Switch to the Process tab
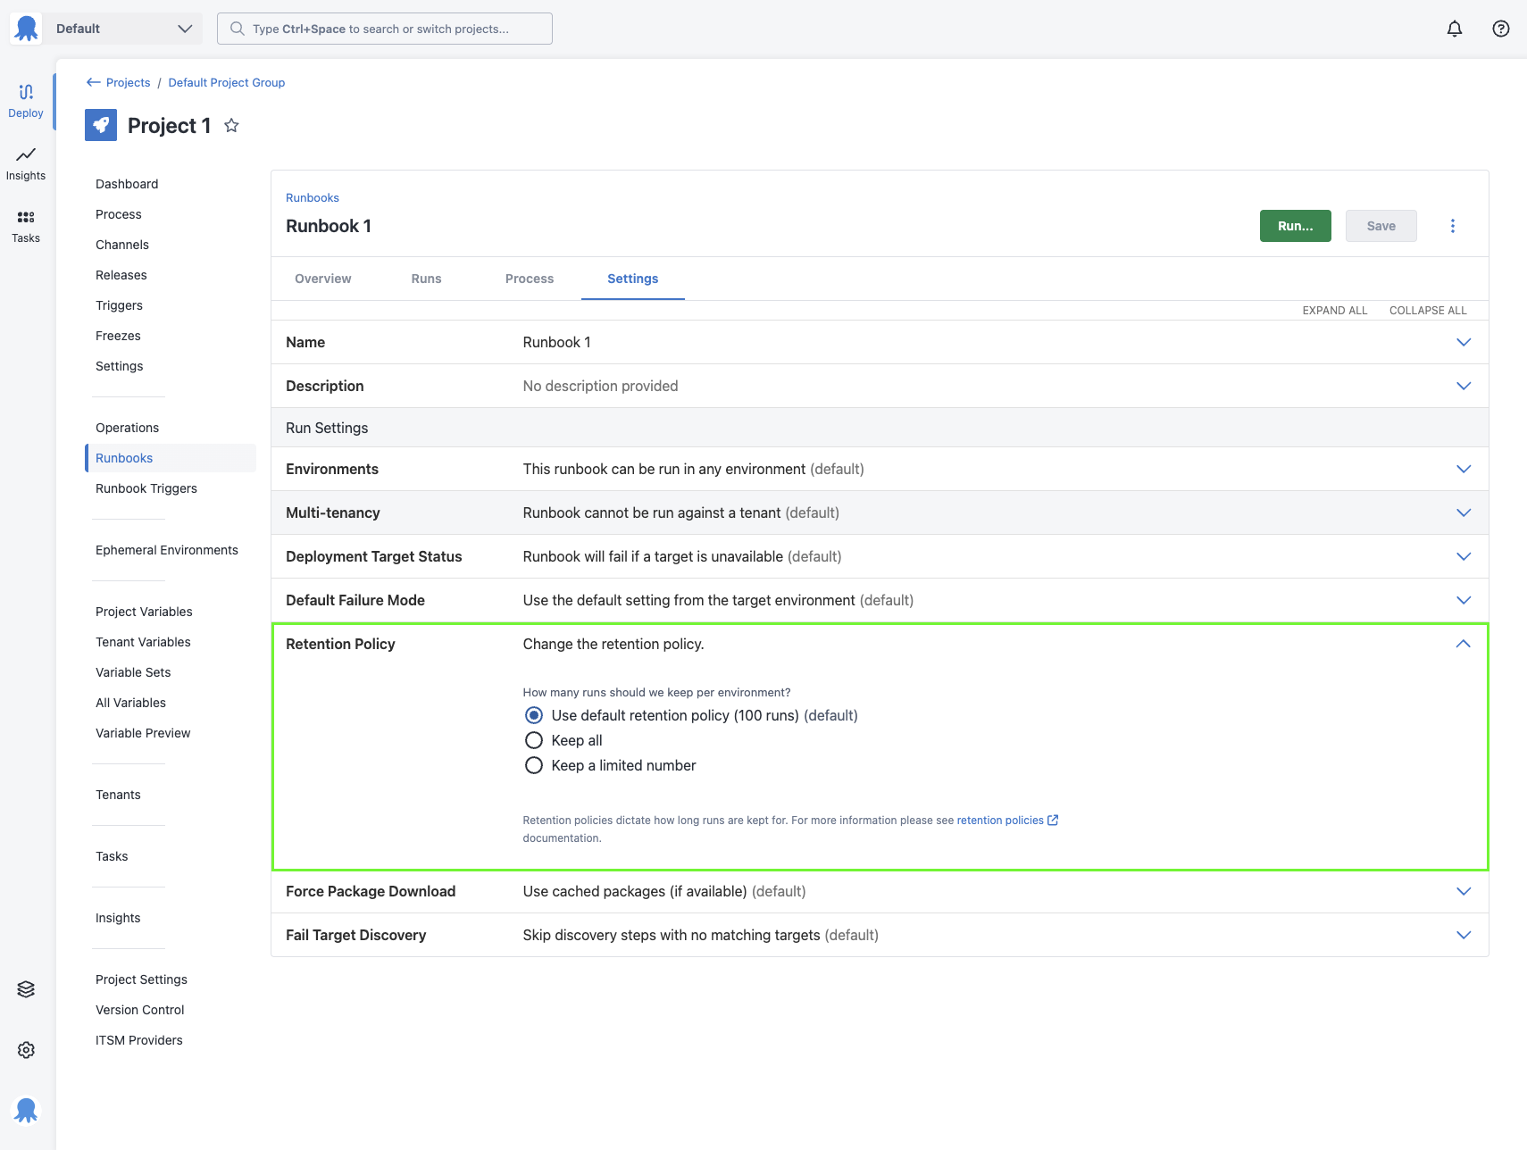This screenshot has width=1527, height=1150. click(x=529, y=279)
